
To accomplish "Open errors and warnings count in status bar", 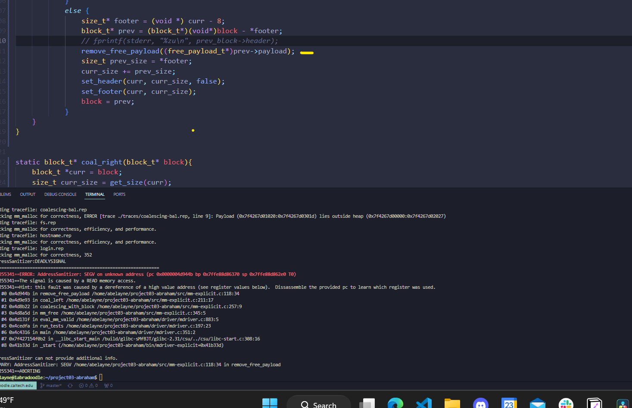I will 88,386.
